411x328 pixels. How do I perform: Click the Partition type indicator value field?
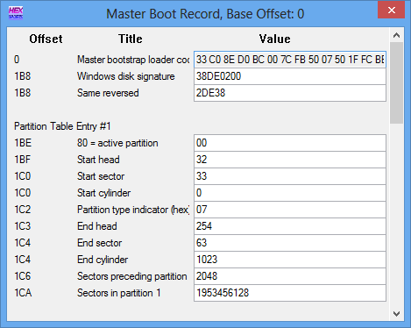[290, 210]
